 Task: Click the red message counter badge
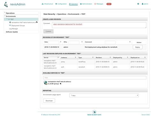pos(109,4)
